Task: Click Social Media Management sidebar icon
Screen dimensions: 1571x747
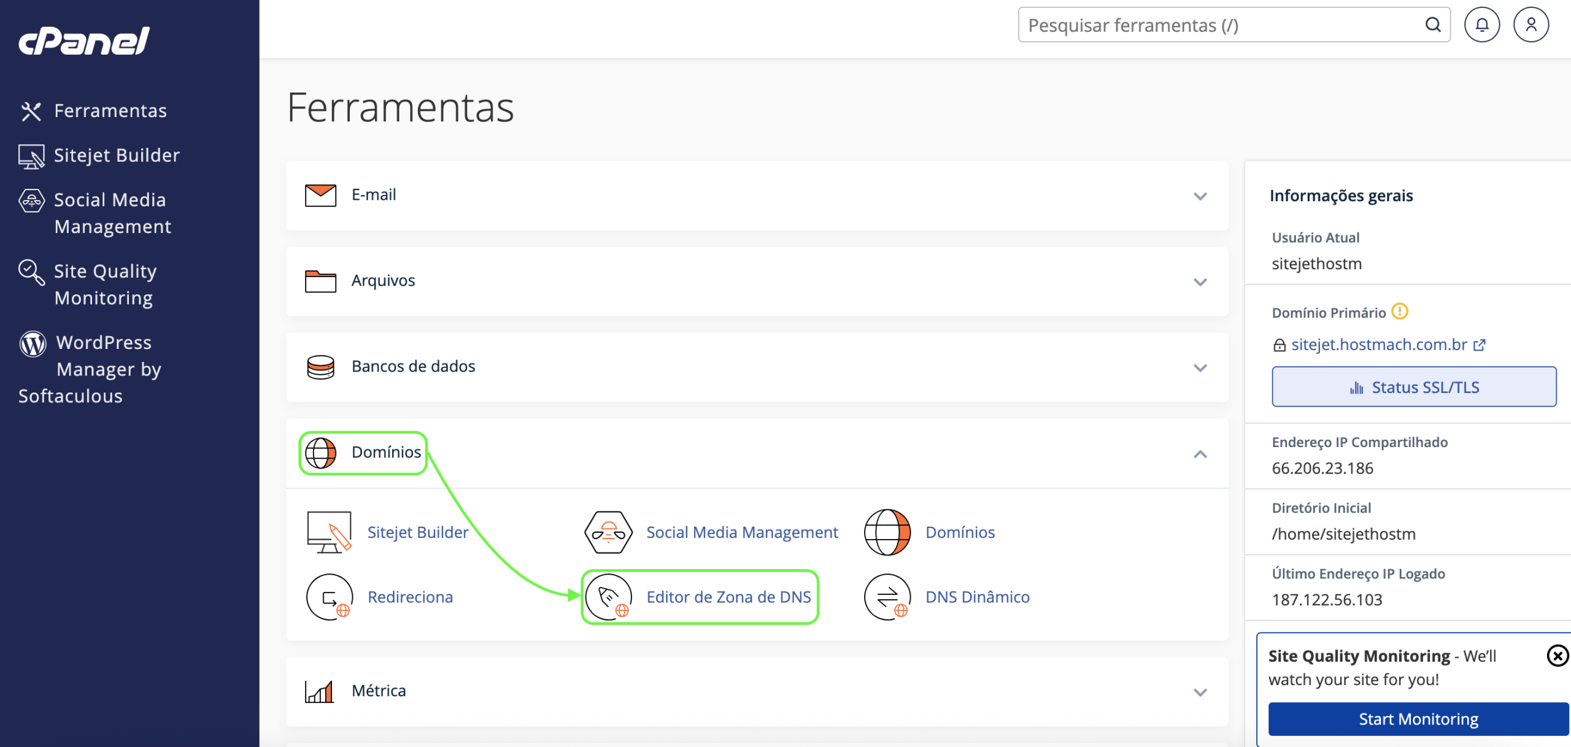Action: click(31, 201)
